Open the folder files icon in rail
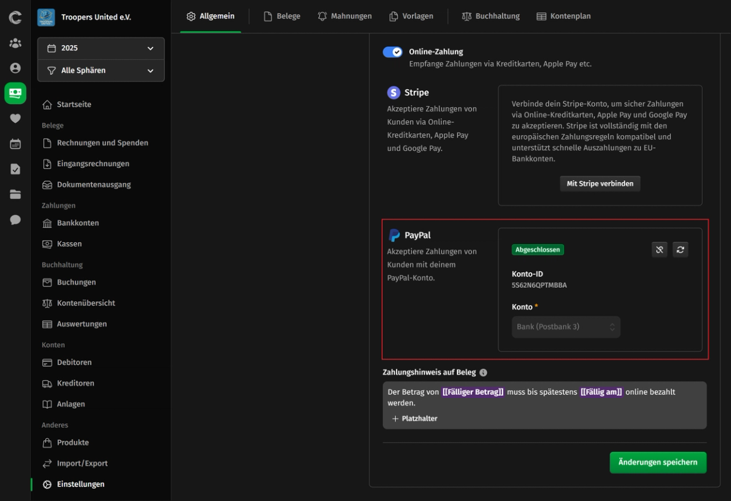The width and height of the screenshot is (731, 501). pyautogui.click(x=15, y=194)
